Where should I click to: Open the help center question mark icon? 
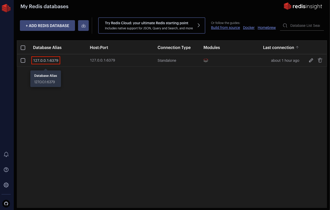[6, 170]
